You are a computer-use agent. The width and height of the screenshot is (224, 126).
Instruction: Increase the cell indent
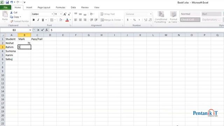click(x=96, y=20)
